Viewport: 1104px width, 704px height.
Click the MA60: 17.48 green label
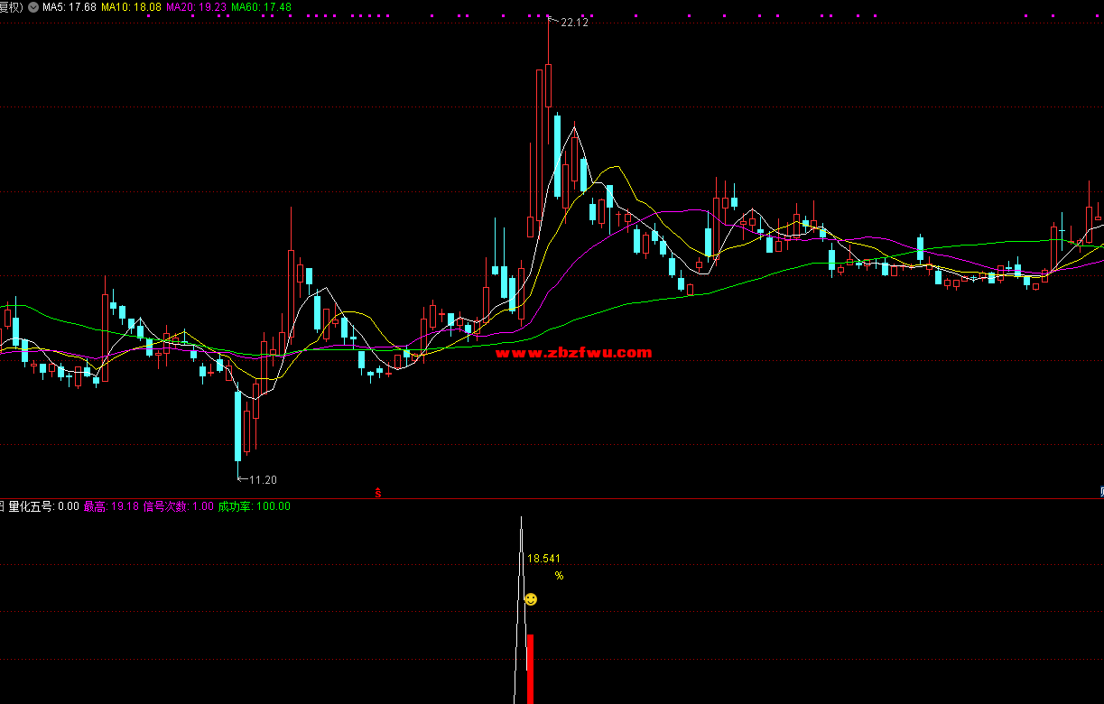(x=261, y=7)
